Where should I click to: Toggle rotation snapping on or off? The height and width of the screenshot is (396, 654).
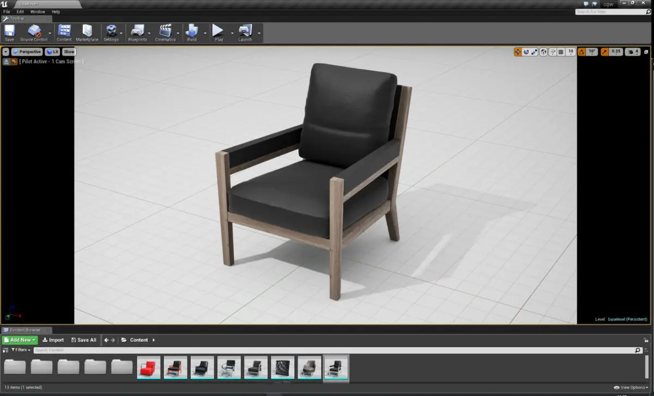(x=581, y=52)
